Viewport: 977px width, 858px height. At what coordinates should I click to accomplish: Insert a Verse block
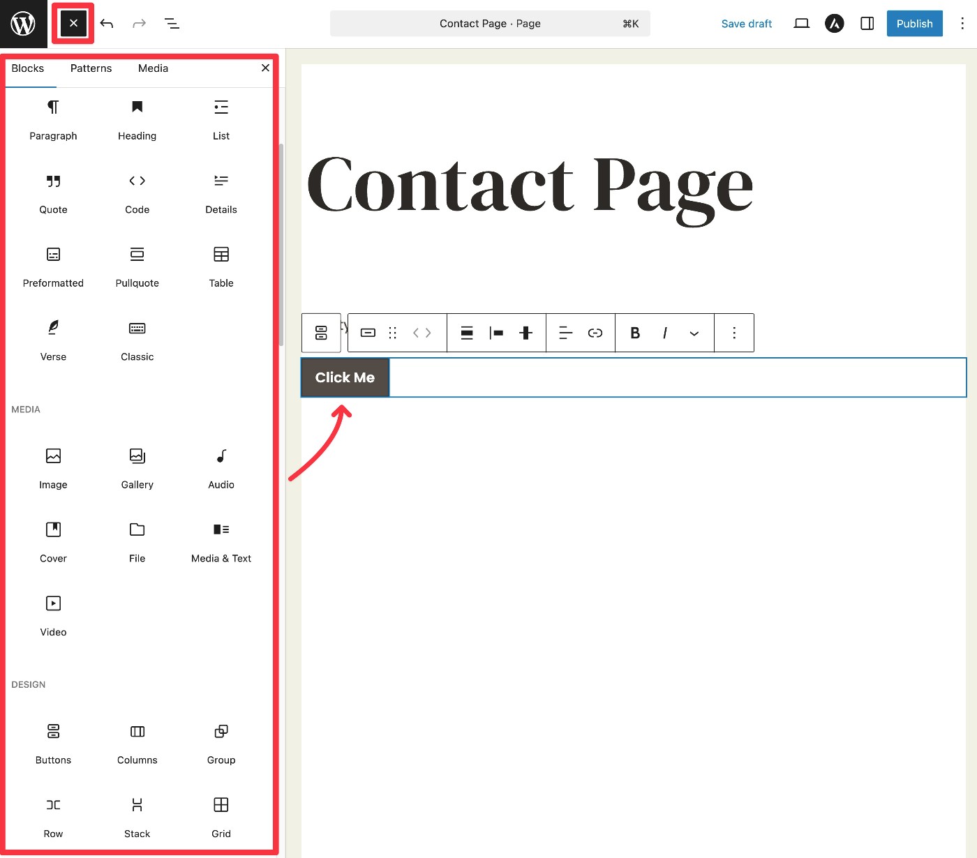click(x=53, y=339)
